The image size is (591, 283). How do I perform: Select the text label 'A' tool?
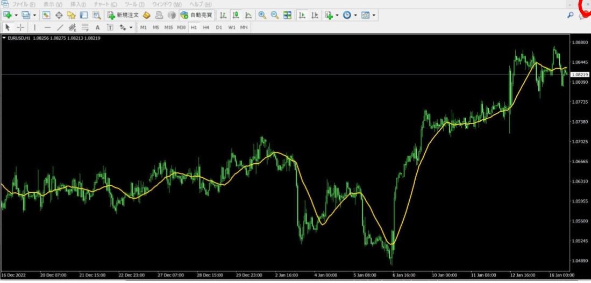[97, 27]
